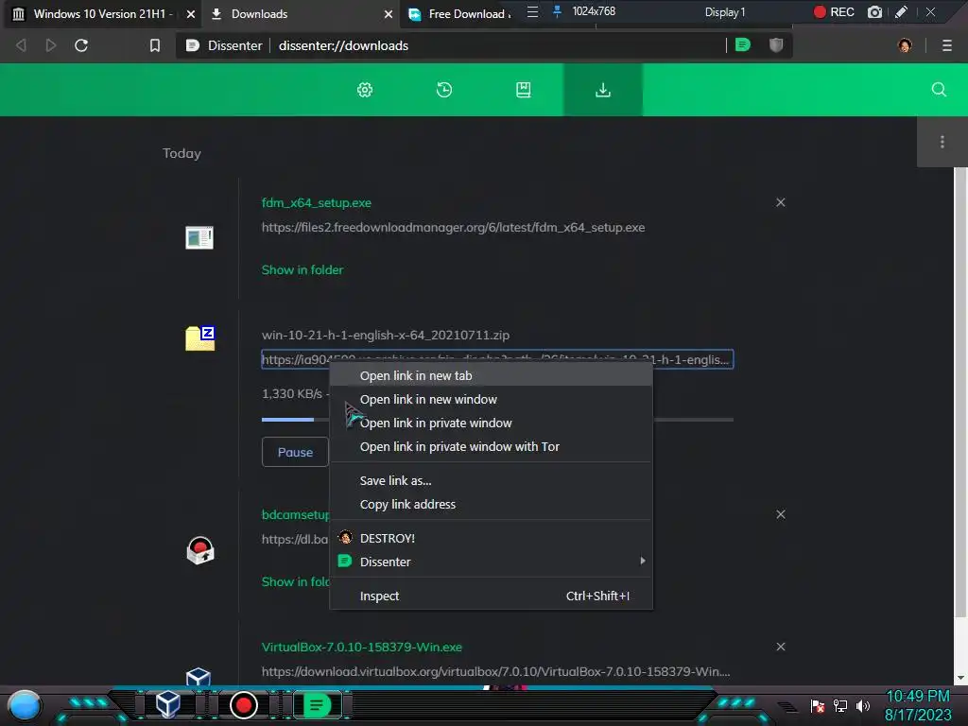Click the fdm_x64_setup.exe file icon
Viewport: 968px width, 726px height.
[199, 237]
